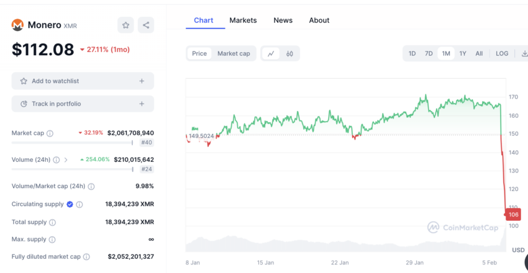
Task: Click the 9.98% volume ratio value
Action: [x=145, y=186]
